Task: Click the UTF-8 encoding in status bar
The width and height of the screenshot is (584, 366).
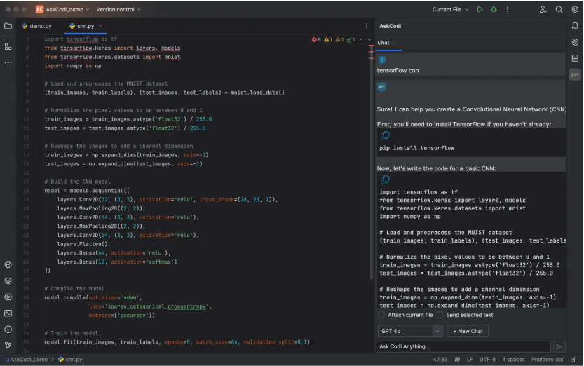Action: point(487,359)
